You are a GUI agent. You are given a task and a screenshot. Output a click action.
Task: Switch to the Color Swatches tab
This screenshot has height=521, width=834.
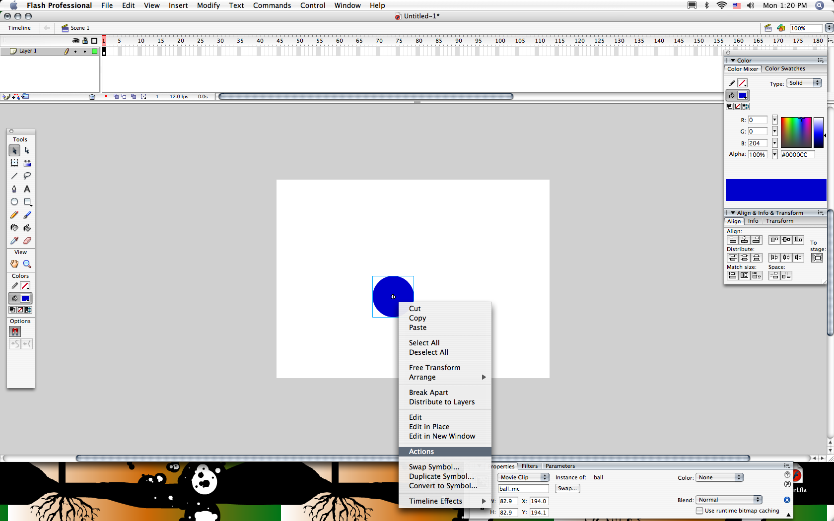pyautogui.click(x=785, y=69)
